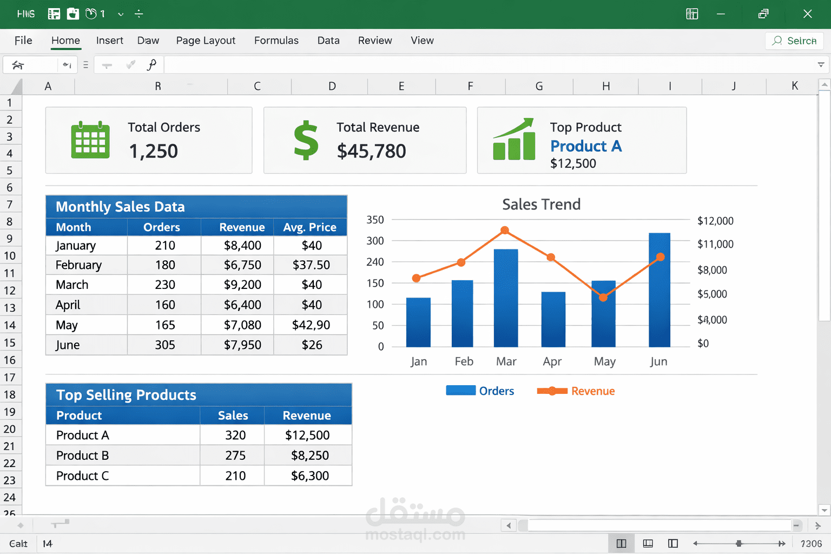This screenshot has height=554, width=831.
Task: Click the Avg. Price column header
Action: point(309,227)
